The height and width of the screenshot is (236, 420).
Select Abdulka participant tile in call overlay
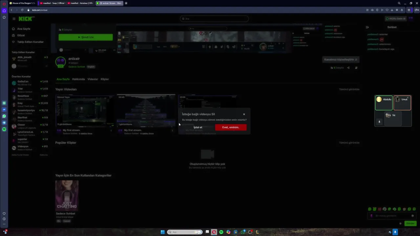(384, 103)
